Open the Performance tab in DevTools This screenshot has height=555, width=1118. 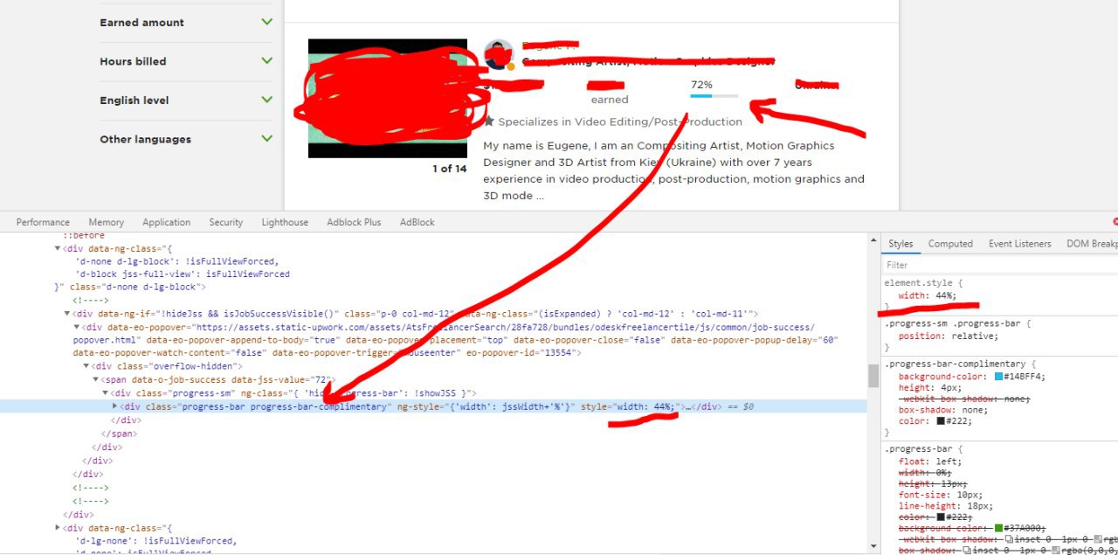point(43,222)
